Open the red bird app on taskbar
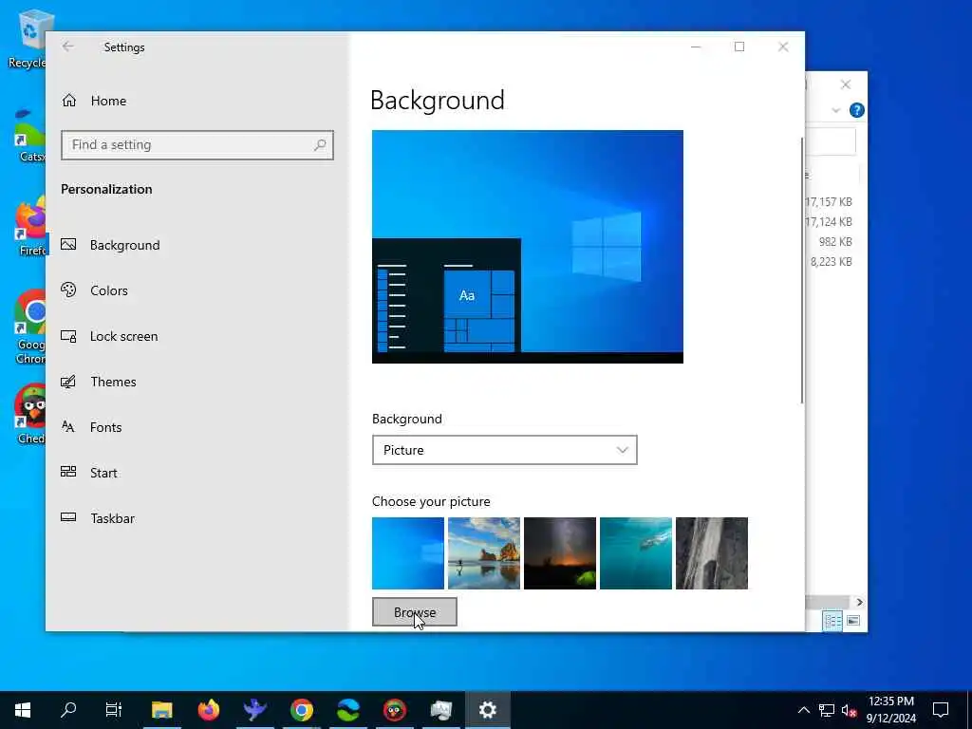972x729 pixels. click(394, 710)
